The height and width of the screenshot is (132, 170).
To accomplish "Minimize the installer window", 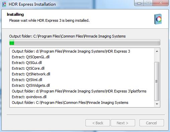I will (139, 3).
